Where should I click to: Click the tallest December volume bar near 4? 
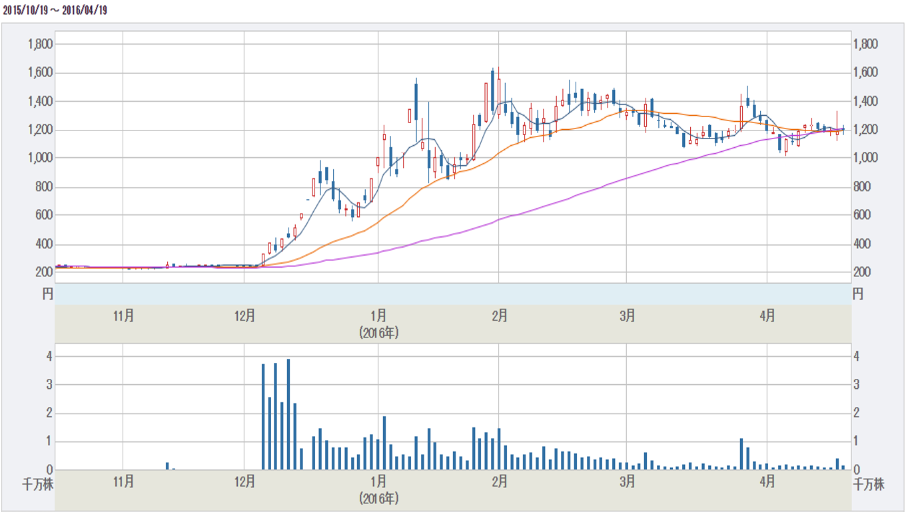pyautogui.click(x=288, y=414)
